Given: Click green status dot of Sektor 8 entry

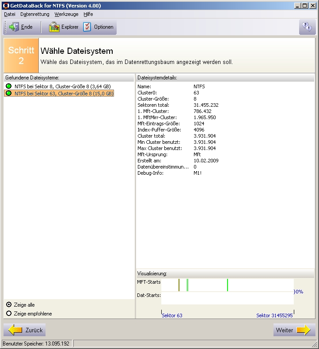Looking at the screenshot, I should pos(9,86).
